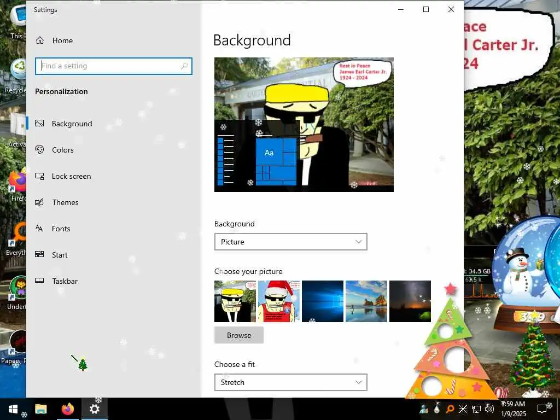The width and height of the screenshot is (560, 420).
Task: Select the Start tiles icon
Action: pyautogui.click(x=39, y=254)
